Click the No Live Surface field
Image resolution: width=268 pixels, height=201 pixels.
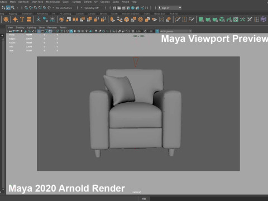pos(65,8)
